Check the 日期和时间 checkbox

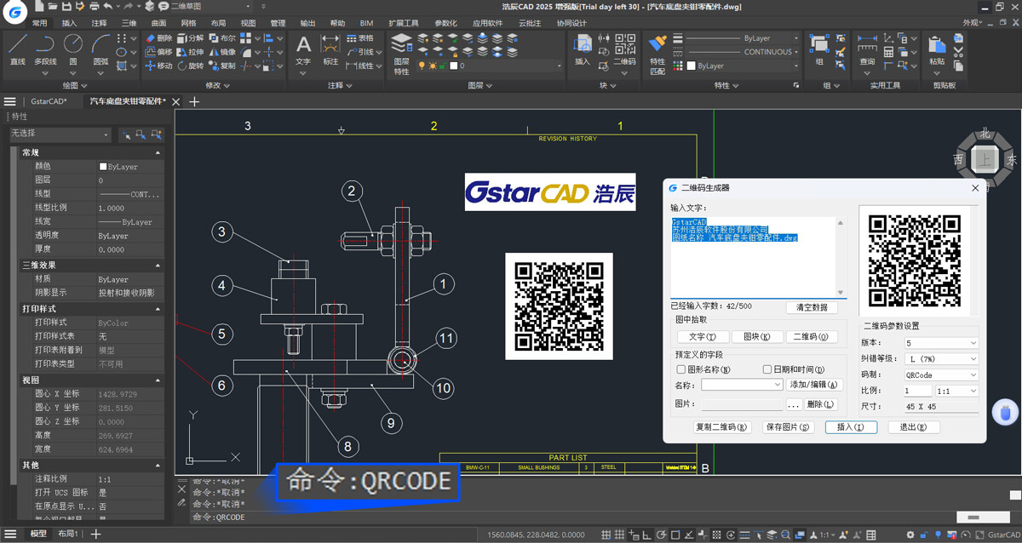point(767,370)
